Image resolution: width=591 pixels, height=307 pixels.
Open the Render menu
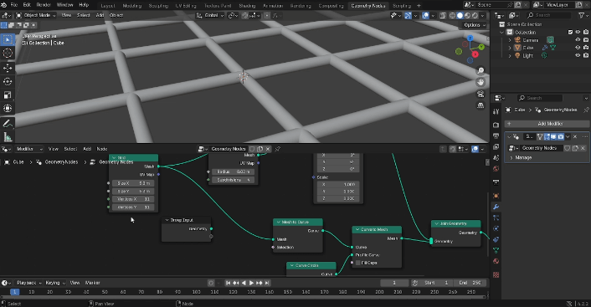(44, 5)
